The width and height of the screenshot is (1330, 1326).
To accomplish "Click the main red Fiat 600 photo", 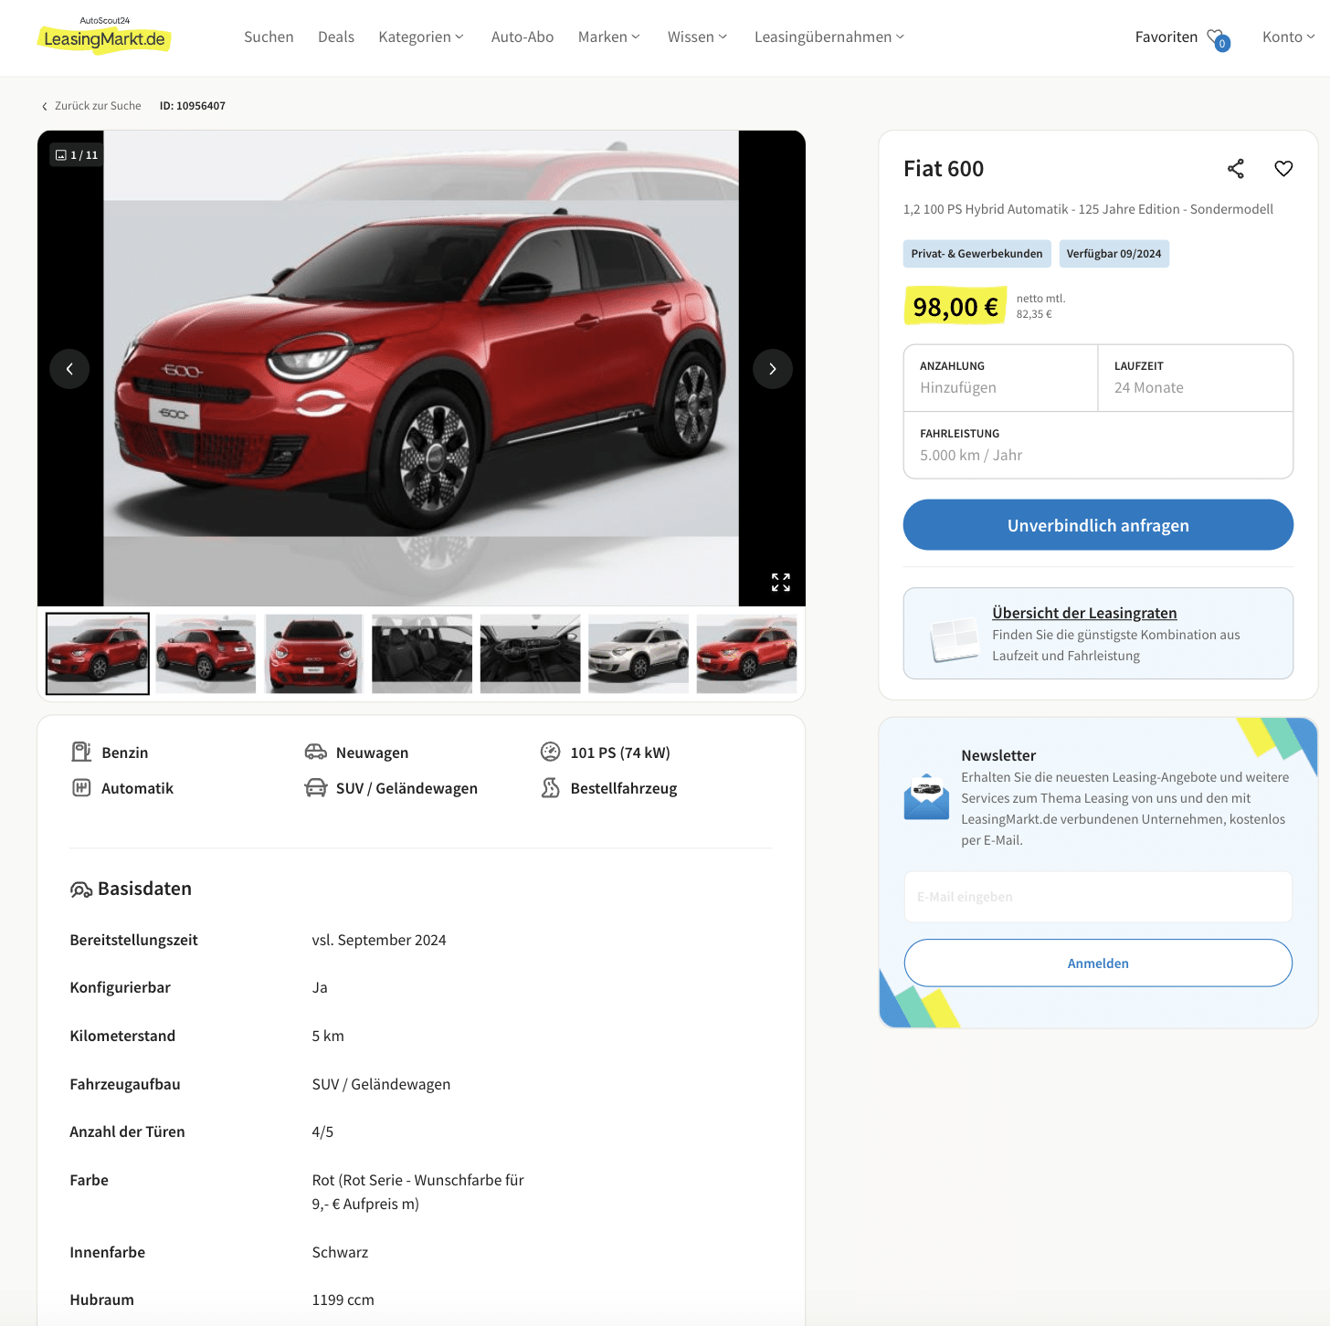I will tap(421, 368).
